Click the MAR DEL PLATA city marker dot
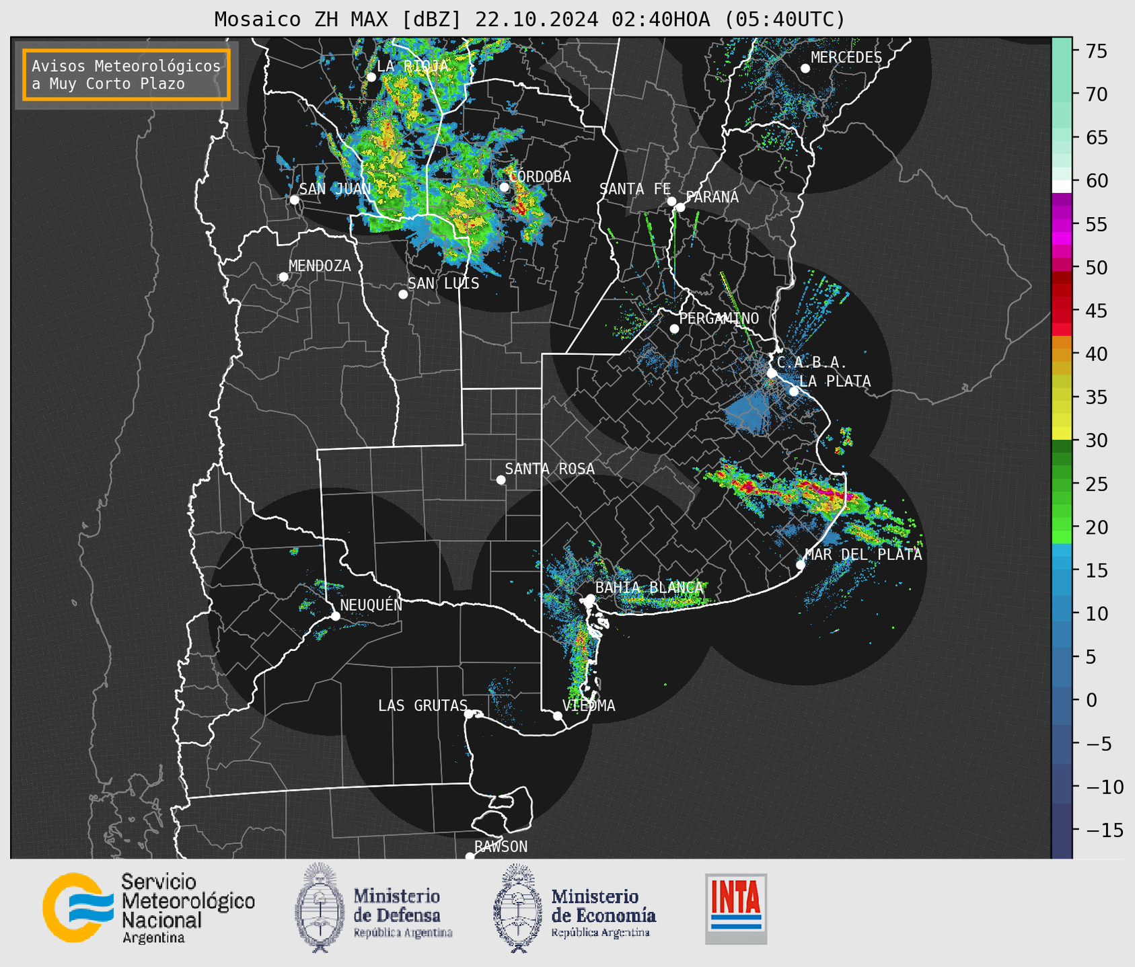Image resolution: width=1135 pixels, height=967 pixels. (x=801, y=565)
